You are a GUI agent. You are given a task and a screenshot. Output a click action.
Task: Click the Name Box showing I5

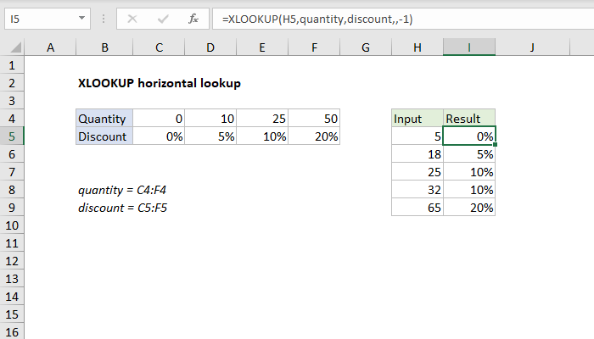tap(48, 19)
